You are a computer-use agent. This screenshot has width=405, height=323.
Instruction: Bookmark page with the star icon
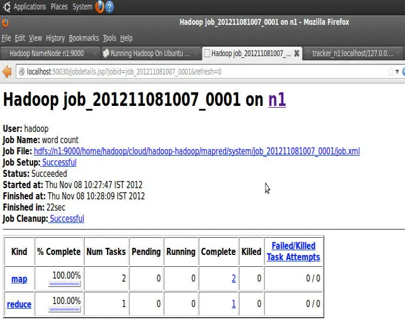click(391, 72)
